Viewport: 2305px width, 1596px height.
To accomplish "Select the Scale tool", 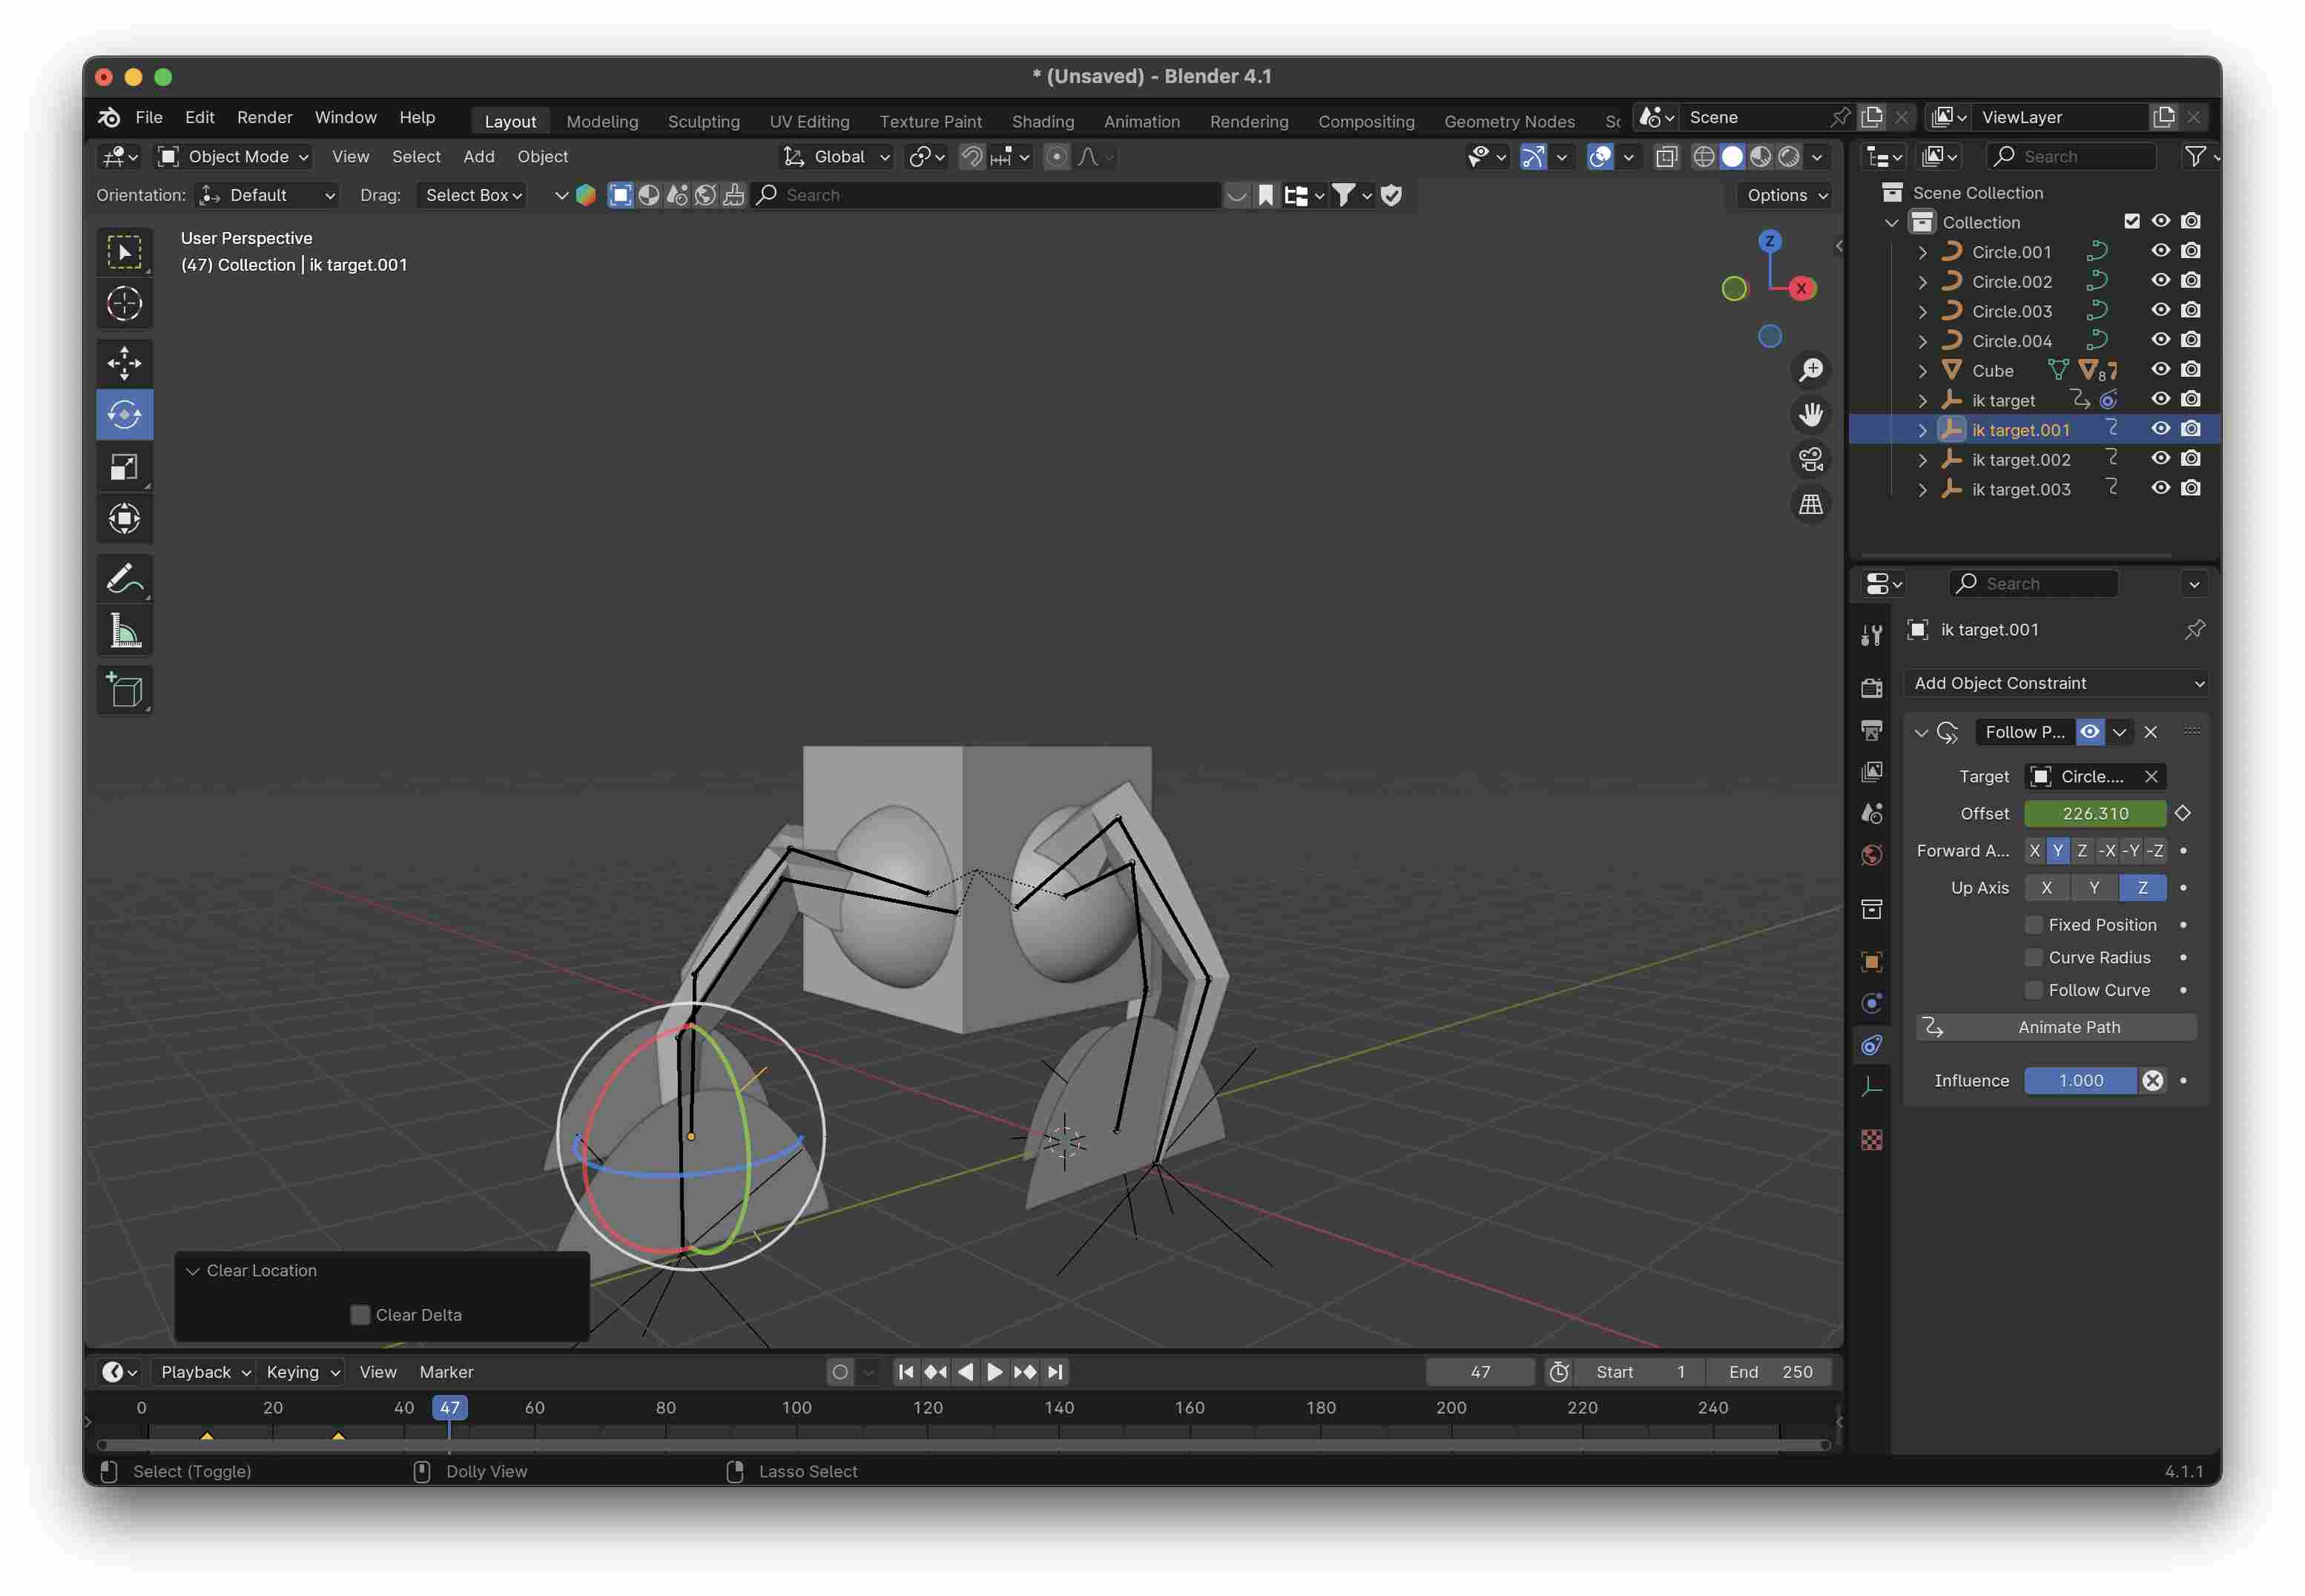I will pos(124,466).
